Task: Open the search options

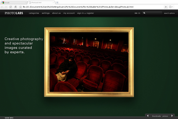Action: pos(169,13)
